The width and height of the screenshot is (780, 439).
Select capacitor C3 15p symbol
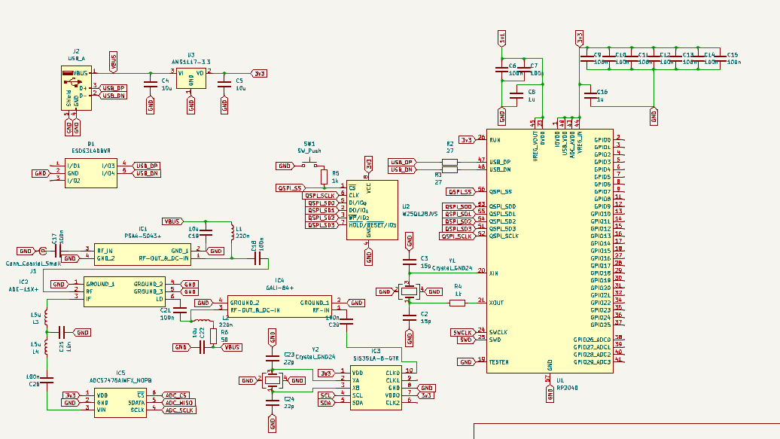click(x=410, y=261)
